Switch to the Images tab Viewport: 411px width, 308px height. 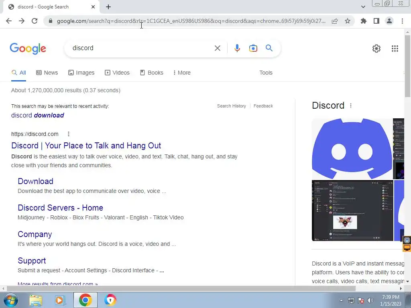click(81, 73)
